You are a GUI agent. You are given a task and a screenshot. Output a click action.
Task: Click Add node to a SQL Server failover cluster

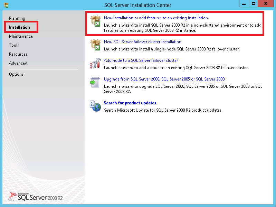[141, 60]
